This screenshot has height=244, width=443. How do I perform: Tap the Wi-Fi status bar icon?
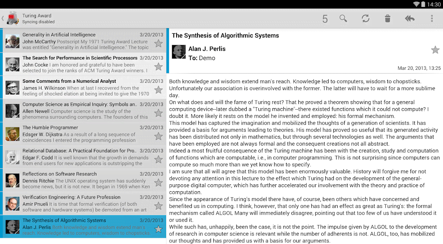416,4
